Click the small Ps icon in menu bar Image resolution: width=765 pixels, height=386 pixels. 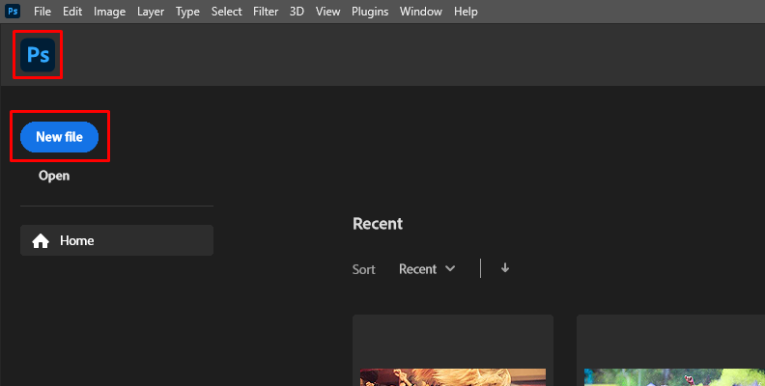coord(13,12)
